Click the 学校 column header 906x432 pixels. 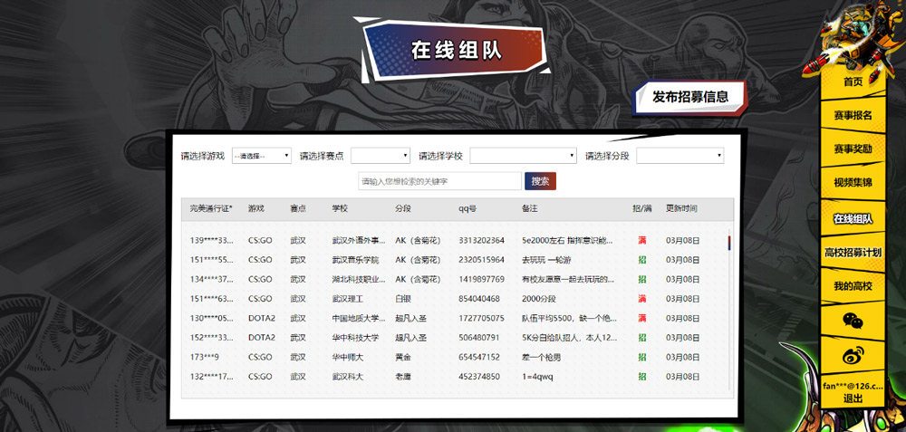(x=340, y=208)
